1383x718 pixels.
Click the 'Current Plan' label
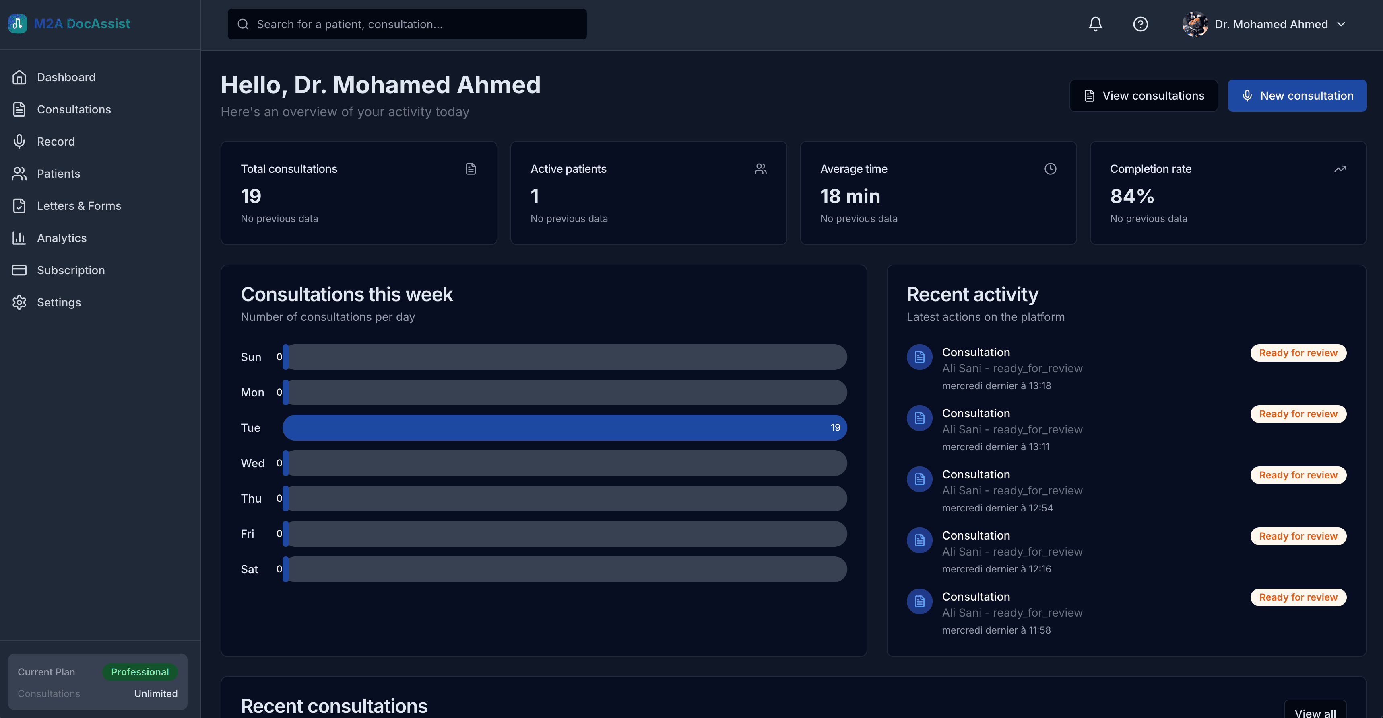click(46, 672)
